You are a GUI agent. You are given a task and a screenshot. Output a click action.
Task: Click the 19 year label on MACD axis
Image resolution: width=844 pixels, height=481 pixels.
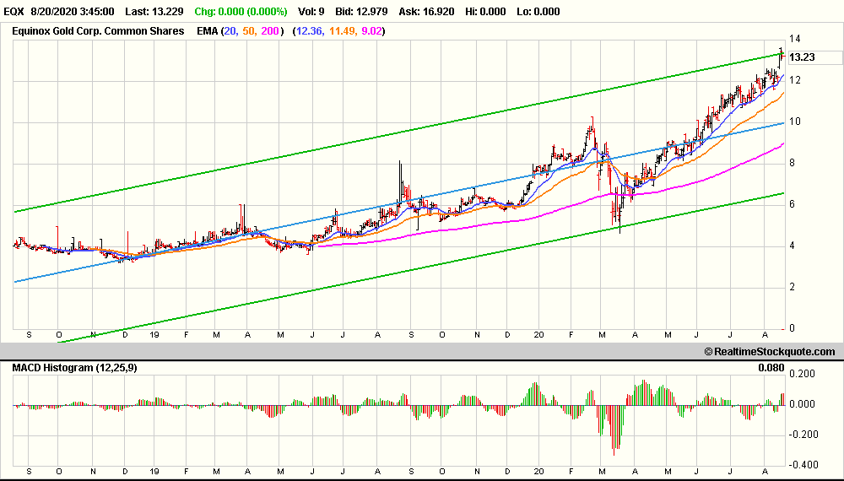pyautogui.click(x=154, y=472)
